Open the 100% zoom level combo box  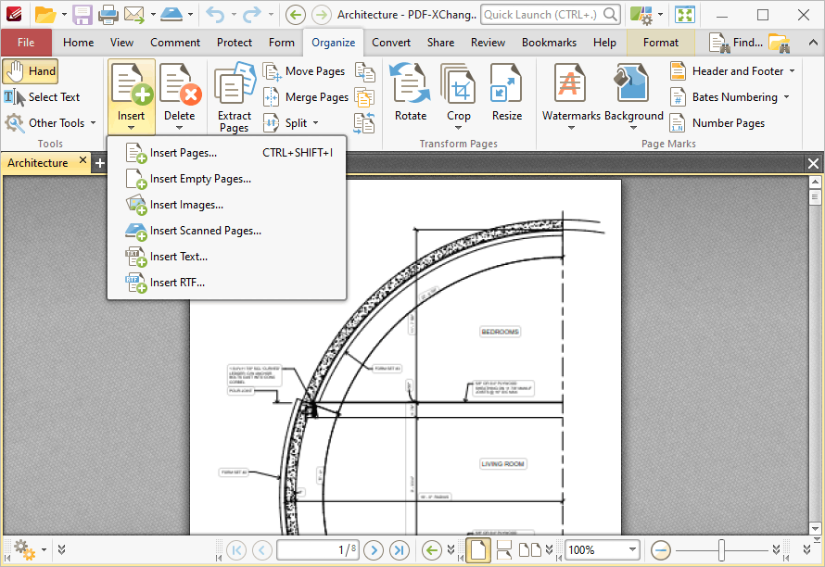coord(603,550)
